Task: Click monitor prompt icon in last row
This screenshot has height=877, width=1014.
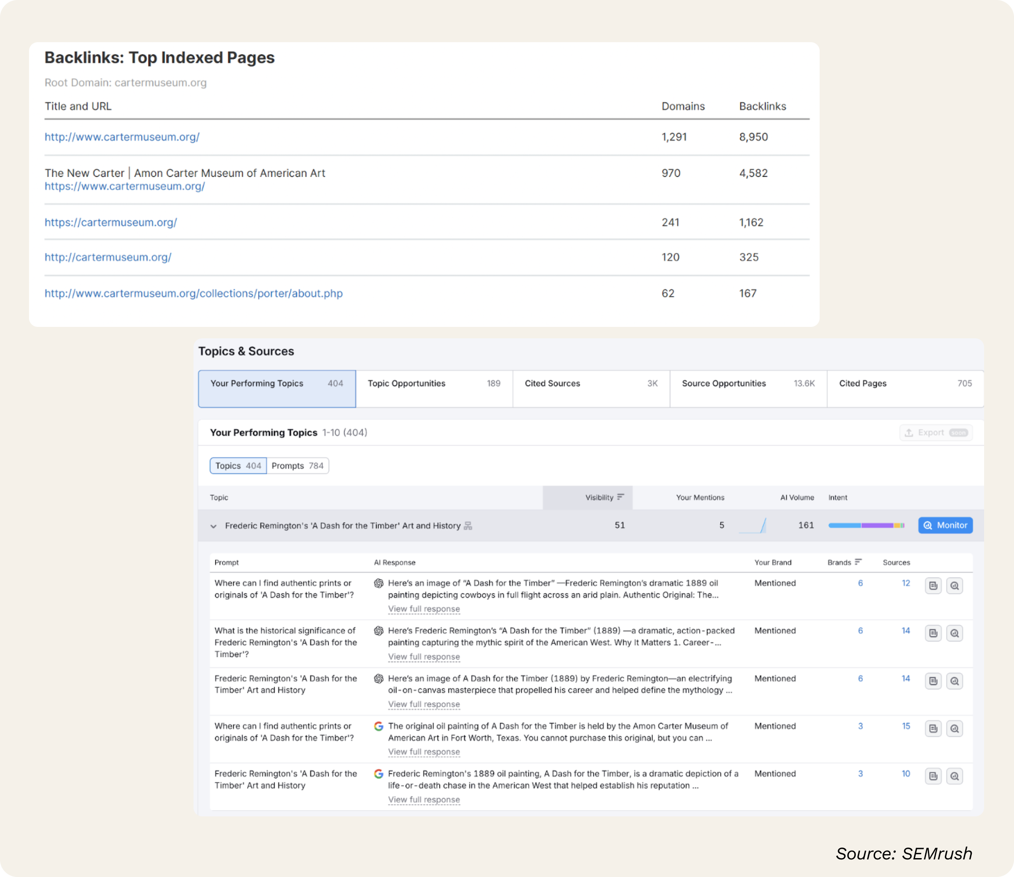Action: click(x=954, y=776)
